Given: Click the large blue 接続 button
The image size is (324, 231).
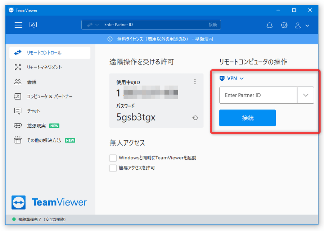Looking at the screenshot, I should pos(247,118).
